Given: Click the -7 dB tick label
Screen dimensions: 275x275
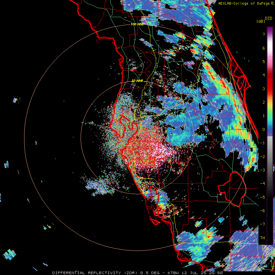Looking at the screenshot, I should [262, 224].
